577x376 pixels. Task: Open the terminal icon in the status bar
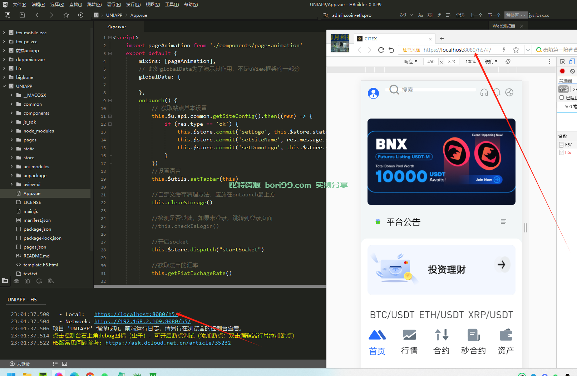coord(64,364)
